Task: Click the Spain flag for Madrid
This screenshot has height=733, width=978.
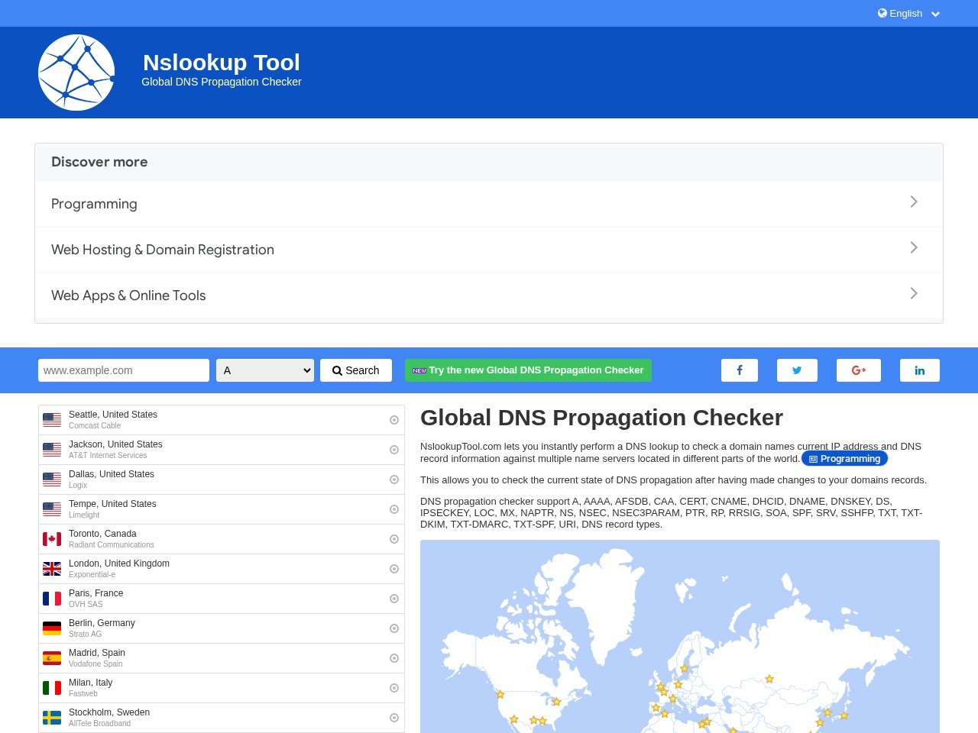Action: coord(52,658)
